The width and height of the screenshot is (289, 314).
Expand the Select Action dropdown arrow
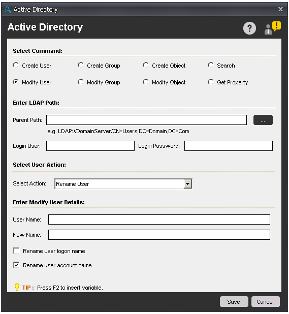(188, 184)
